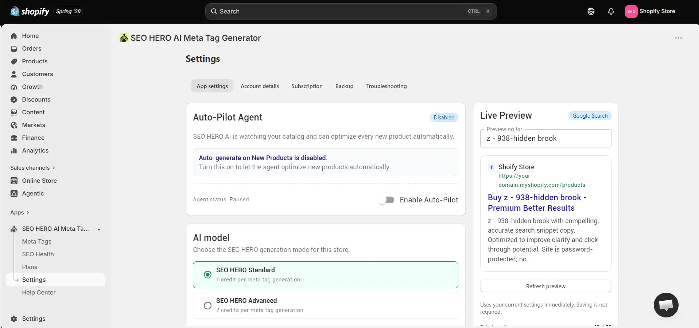Click the Content image icon
This screenshot has height=328, width=699.
[14, 112]
